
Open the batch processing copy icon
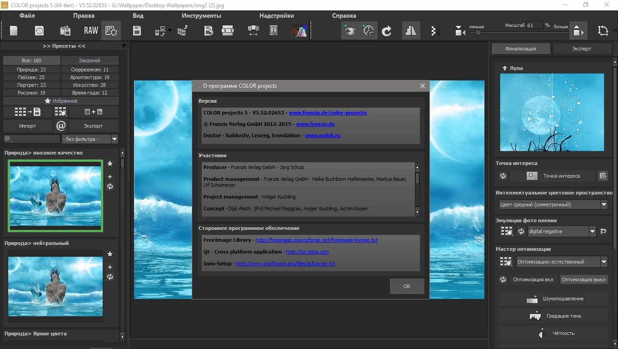coord(183,30)
